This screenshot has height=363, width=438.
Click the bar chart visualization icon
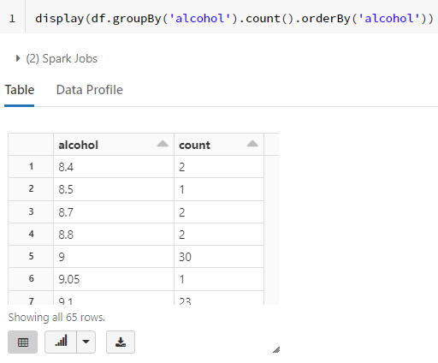tap(61, 342)
